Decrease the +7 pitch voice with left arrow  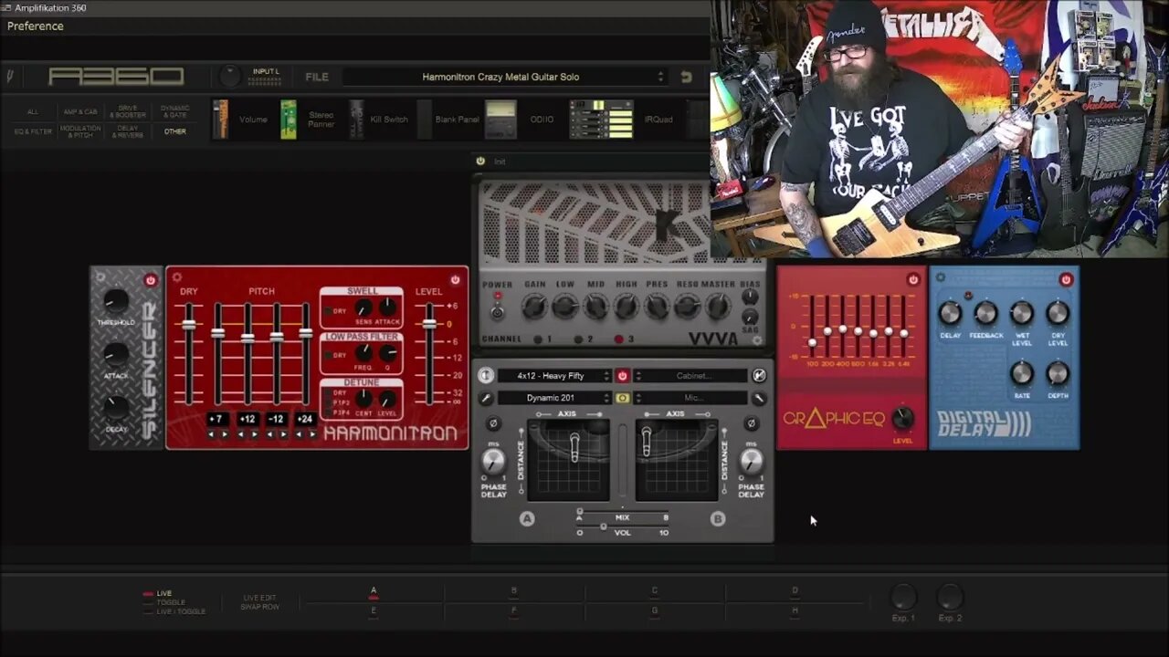(211, 434)
